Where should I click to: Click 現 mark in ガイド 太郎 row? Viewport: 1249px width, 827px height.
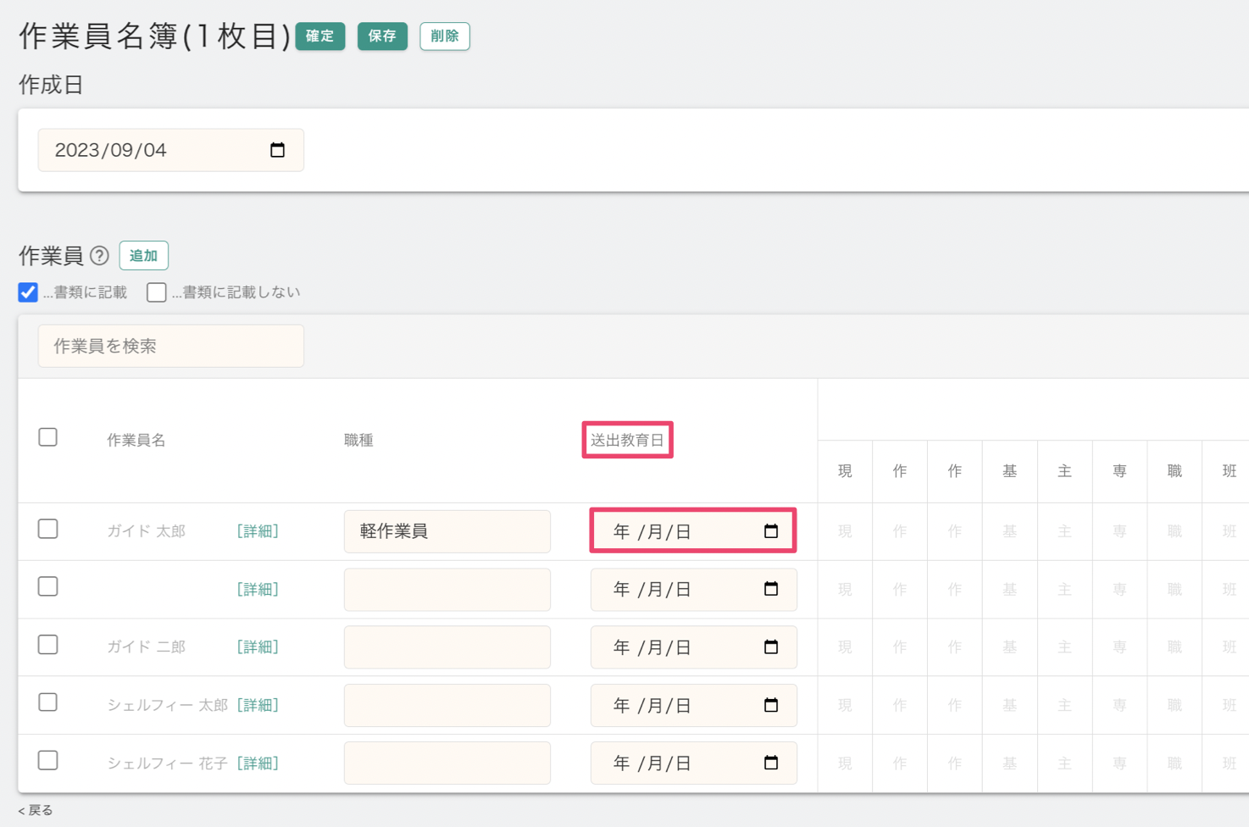(x=845, y=531)
